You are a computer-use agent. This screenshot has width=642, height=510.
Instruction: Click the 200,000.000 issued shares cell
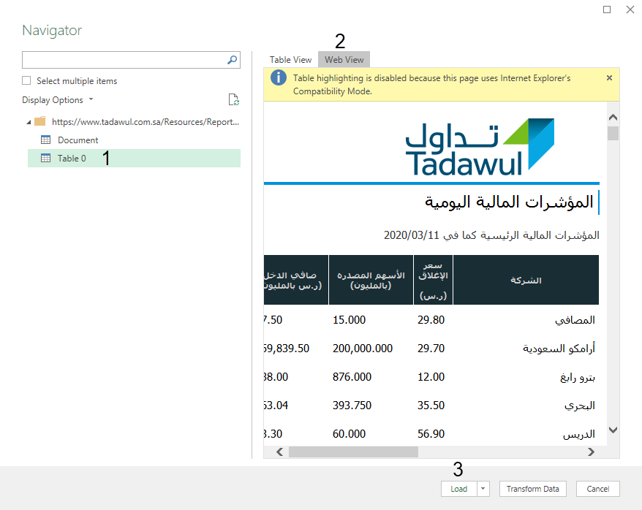pos(363,349)
